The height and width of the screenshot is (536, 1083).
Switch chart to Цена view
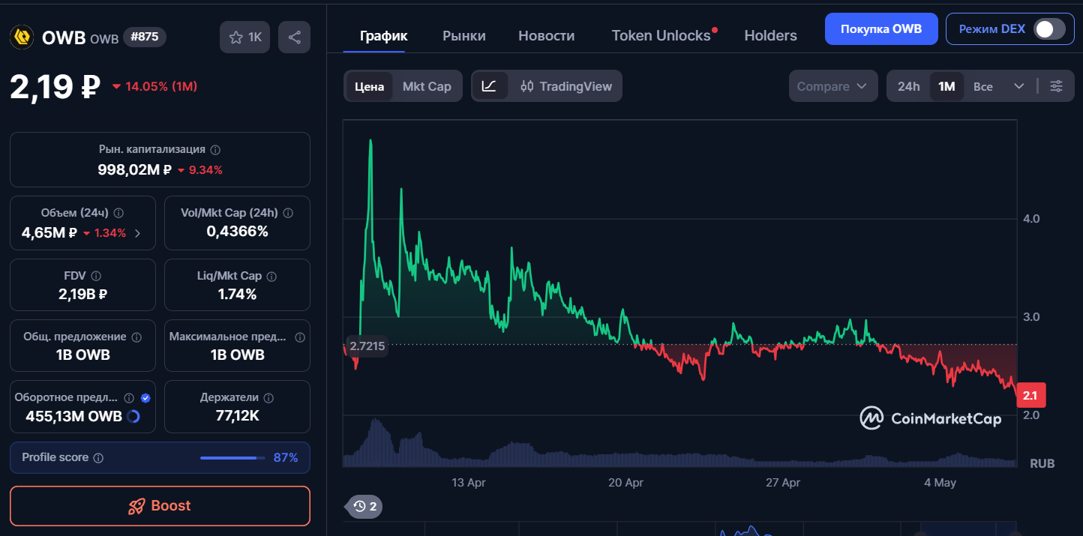coord(369,86)
